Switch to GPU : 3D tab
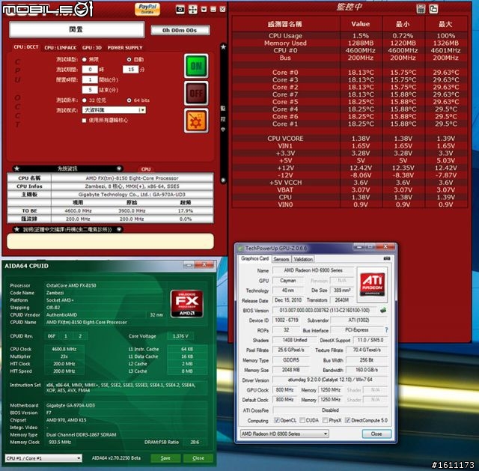479x471 pixels. 91,48
